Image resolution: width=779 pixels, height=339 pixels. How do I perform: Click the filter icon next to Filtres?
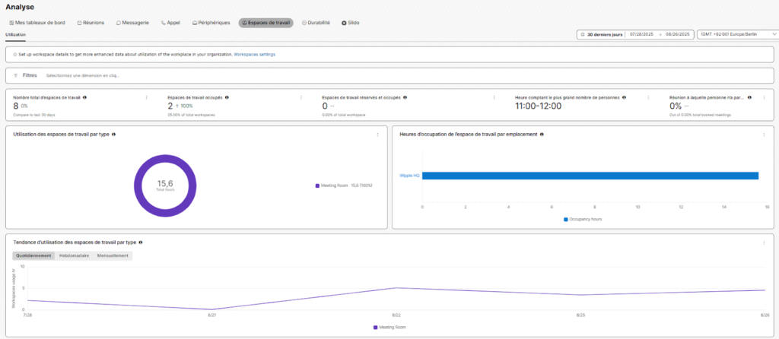tap(16, 75)
